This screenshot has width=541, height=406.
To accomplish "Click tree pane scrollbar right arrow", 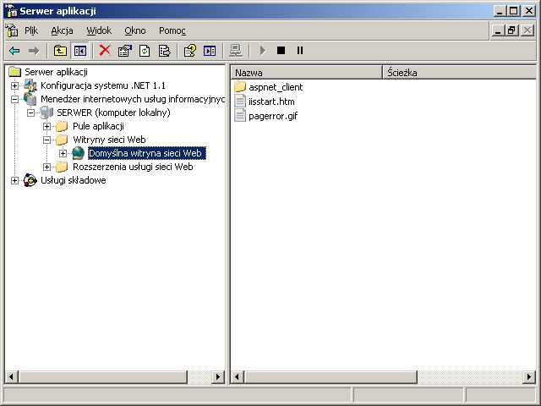I will pos(218,377).
